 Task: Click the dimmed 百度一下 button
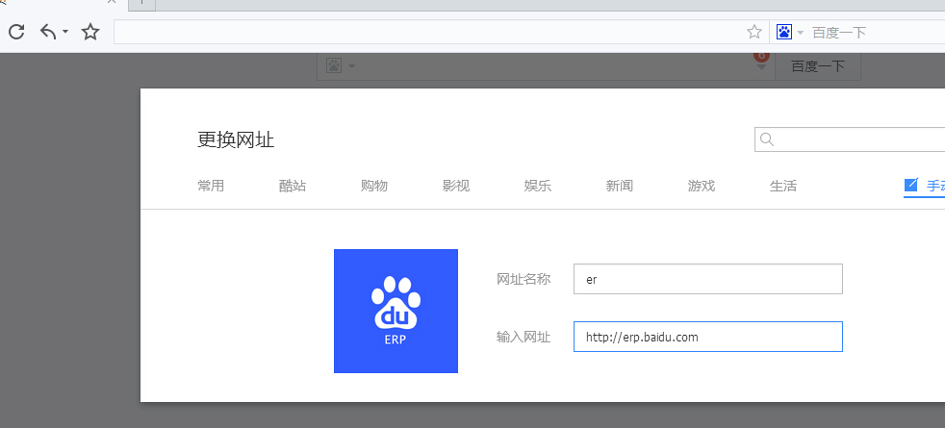click(x=818, y=66)
